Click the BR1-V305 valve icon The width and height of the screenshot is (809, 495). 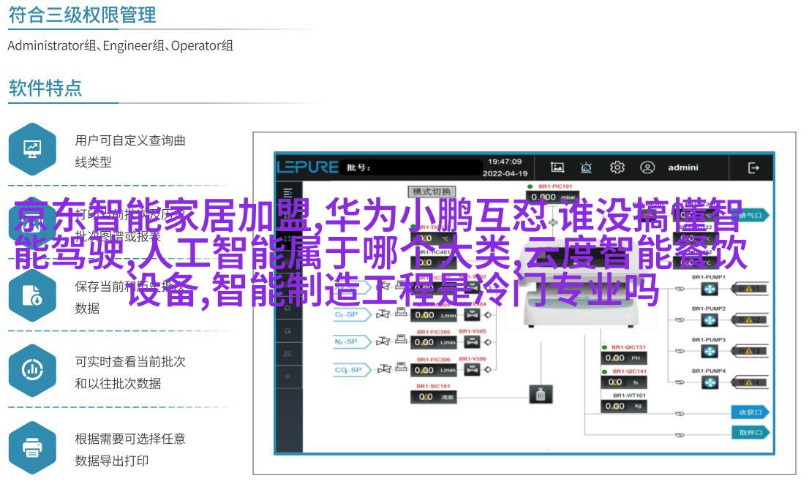pos(472,342)
